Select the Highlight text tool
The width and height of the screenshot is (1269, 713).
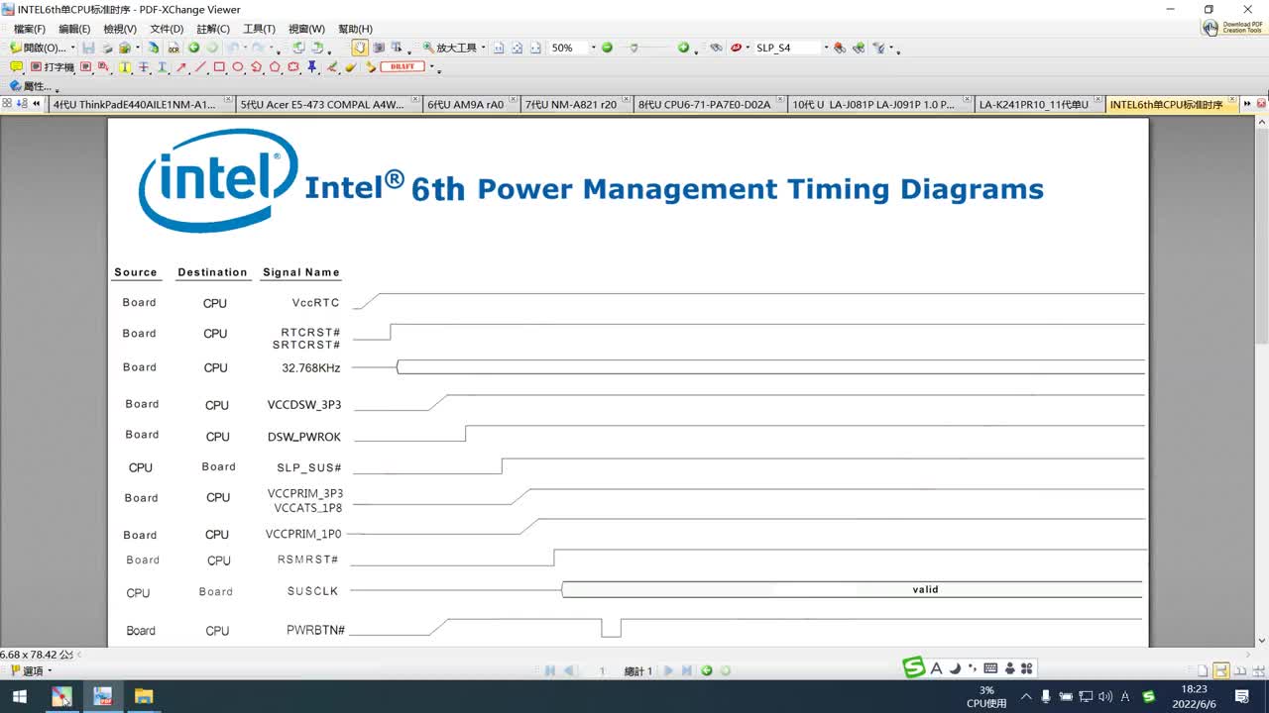125,67
